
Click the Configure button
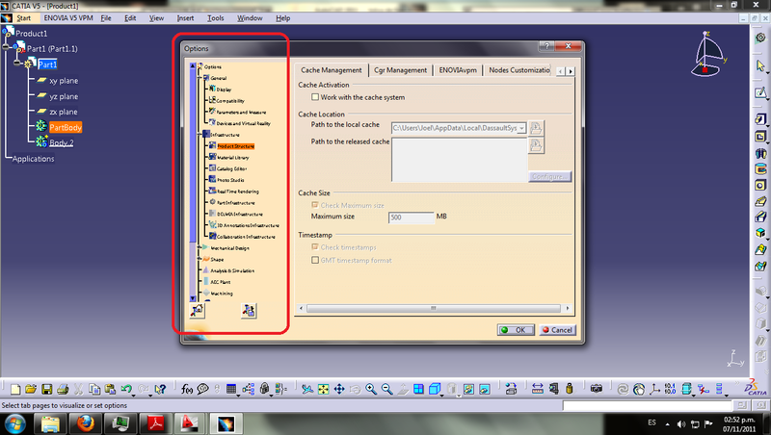point(549,176)
